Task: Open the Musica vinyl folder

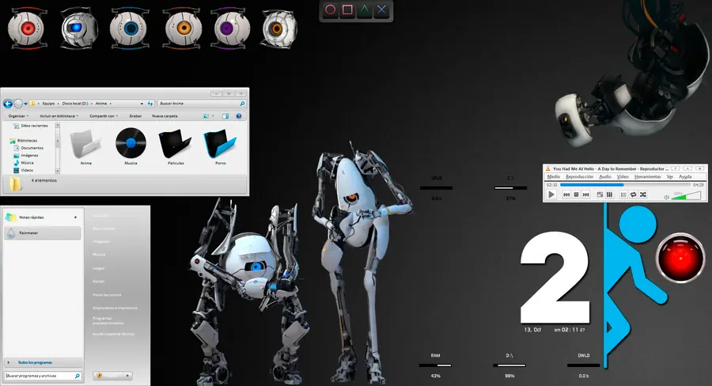Action: (131, 147)
